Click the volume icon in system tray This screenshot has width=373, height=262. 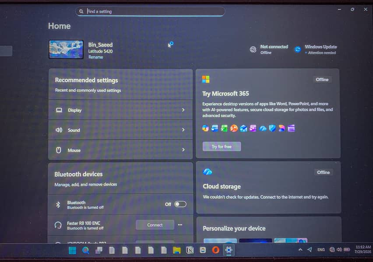click(339, 250)
